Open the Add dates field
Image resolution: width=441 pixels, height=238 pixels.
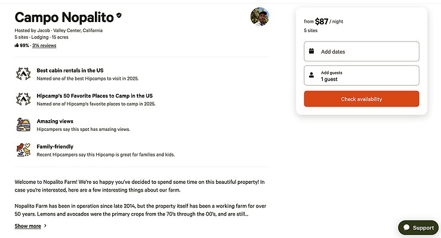tap(361, 51)
